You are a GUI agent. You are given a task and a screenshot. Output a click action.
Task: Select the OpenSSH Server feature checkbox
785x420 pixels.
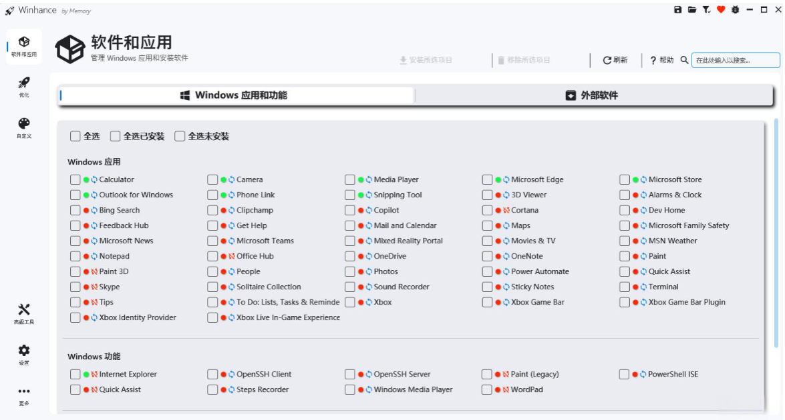click(350, 375)
